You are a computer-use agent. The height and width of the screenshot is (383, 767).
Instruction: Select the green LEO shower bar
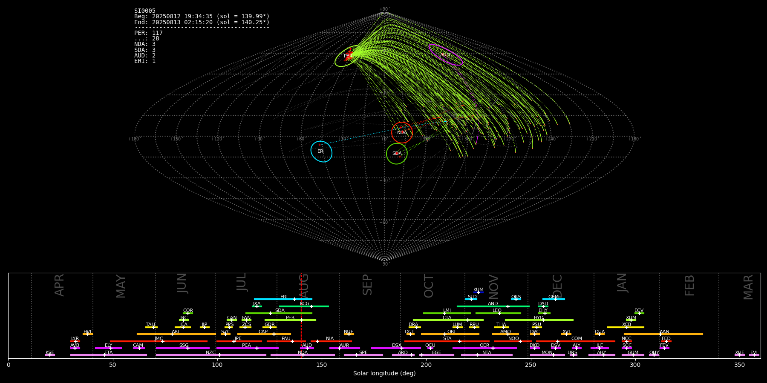498,313
